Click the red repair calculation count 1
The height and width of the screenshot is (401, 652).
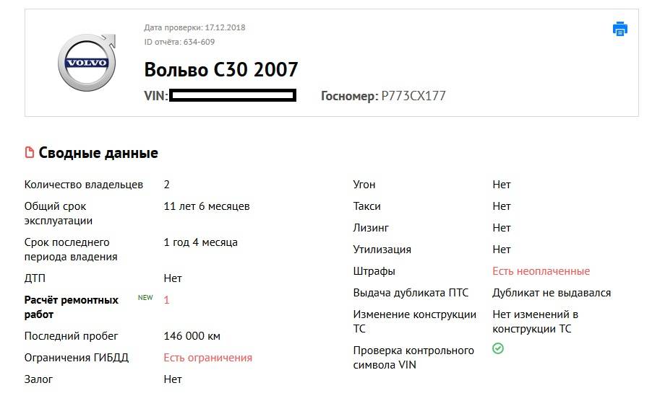tap(167, 300)
